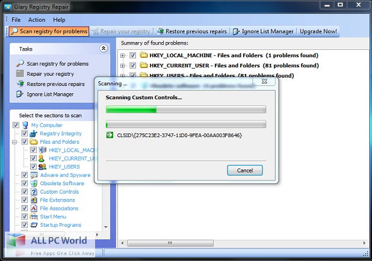Click the HKEY_LOCAL_MACHINE icon in sections tree
Image resolution: width=372 pixels, height=261 pixels.
click(42, 150)
